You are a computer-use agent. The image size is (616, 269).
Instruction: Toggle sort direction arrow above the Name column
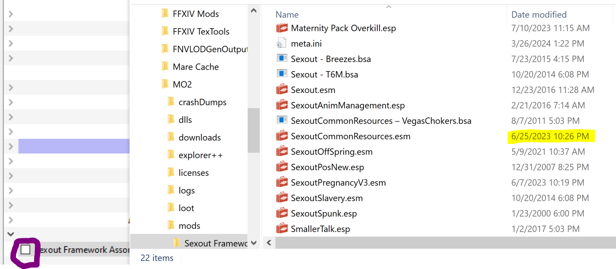tap(389, 7)
